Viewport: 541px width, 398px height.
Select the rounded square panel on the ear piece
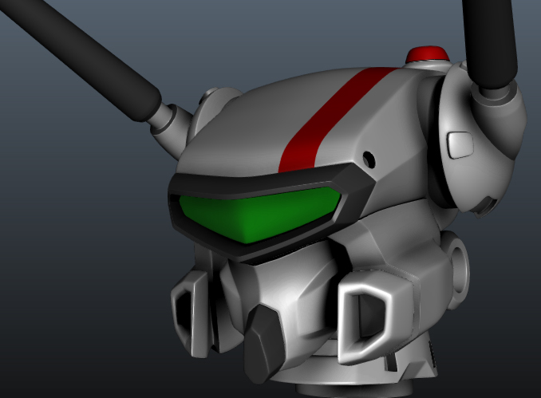point(460,145)
